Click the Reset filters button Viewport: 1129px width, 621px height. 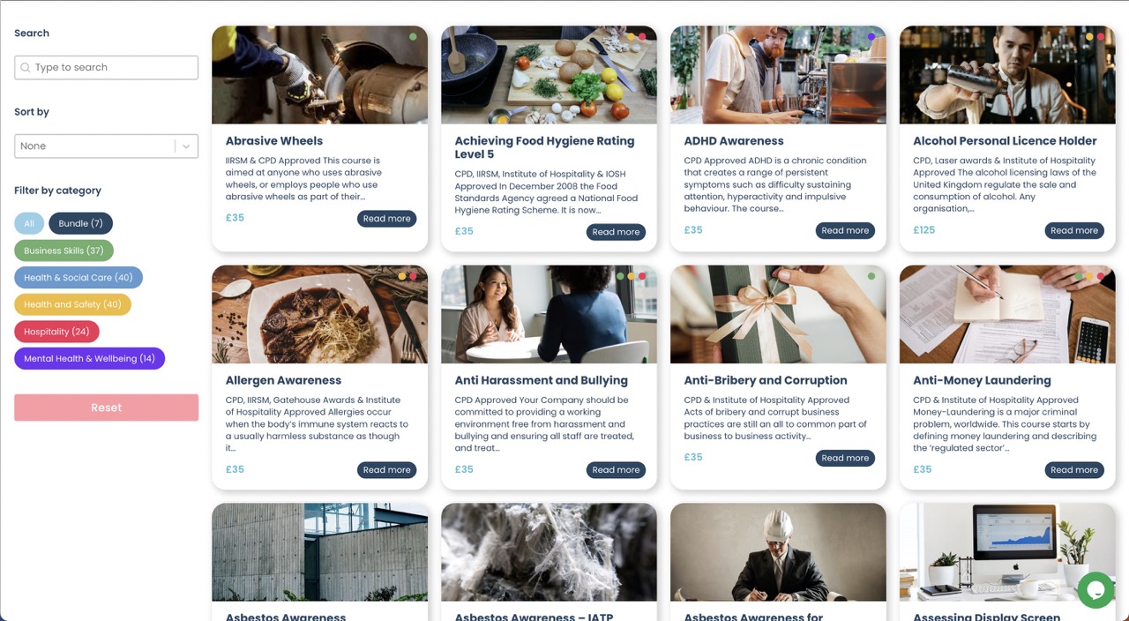pos(106,408)
